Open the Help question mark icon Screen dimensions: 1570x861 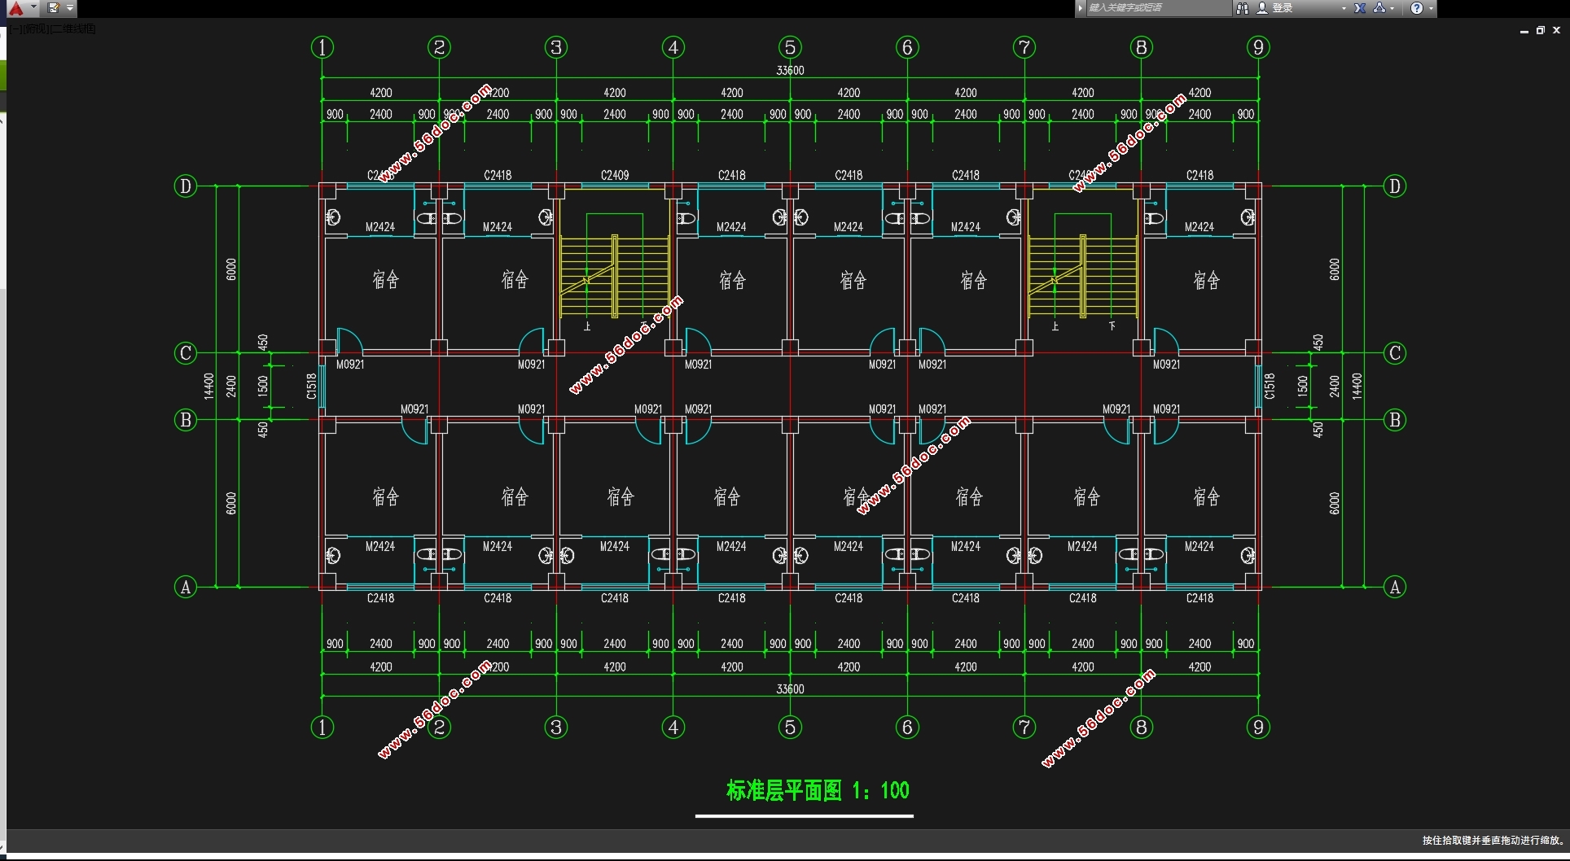tap(1417, 8)
